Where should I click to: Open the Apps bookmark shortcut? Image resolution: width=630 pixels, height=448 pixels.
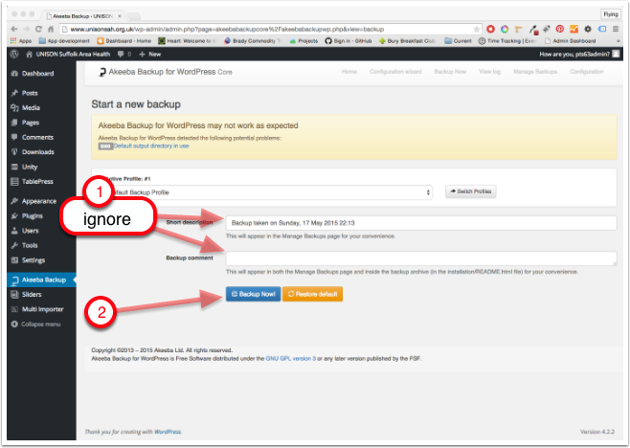[x=21, y=41]
